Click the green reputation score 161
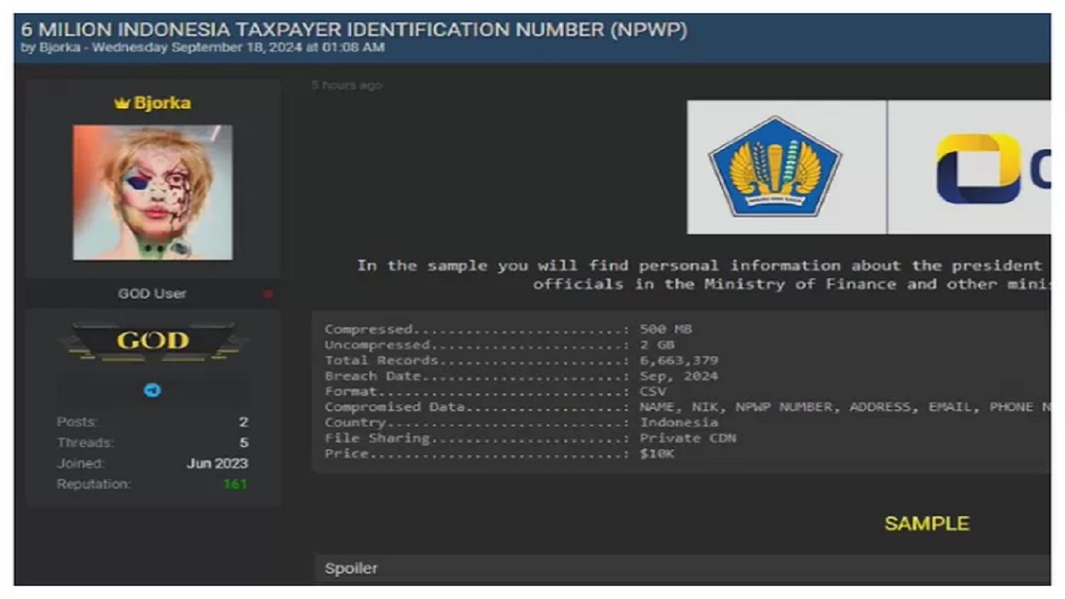The width and height of the screenshot is (1065, 599). [235, 484]
